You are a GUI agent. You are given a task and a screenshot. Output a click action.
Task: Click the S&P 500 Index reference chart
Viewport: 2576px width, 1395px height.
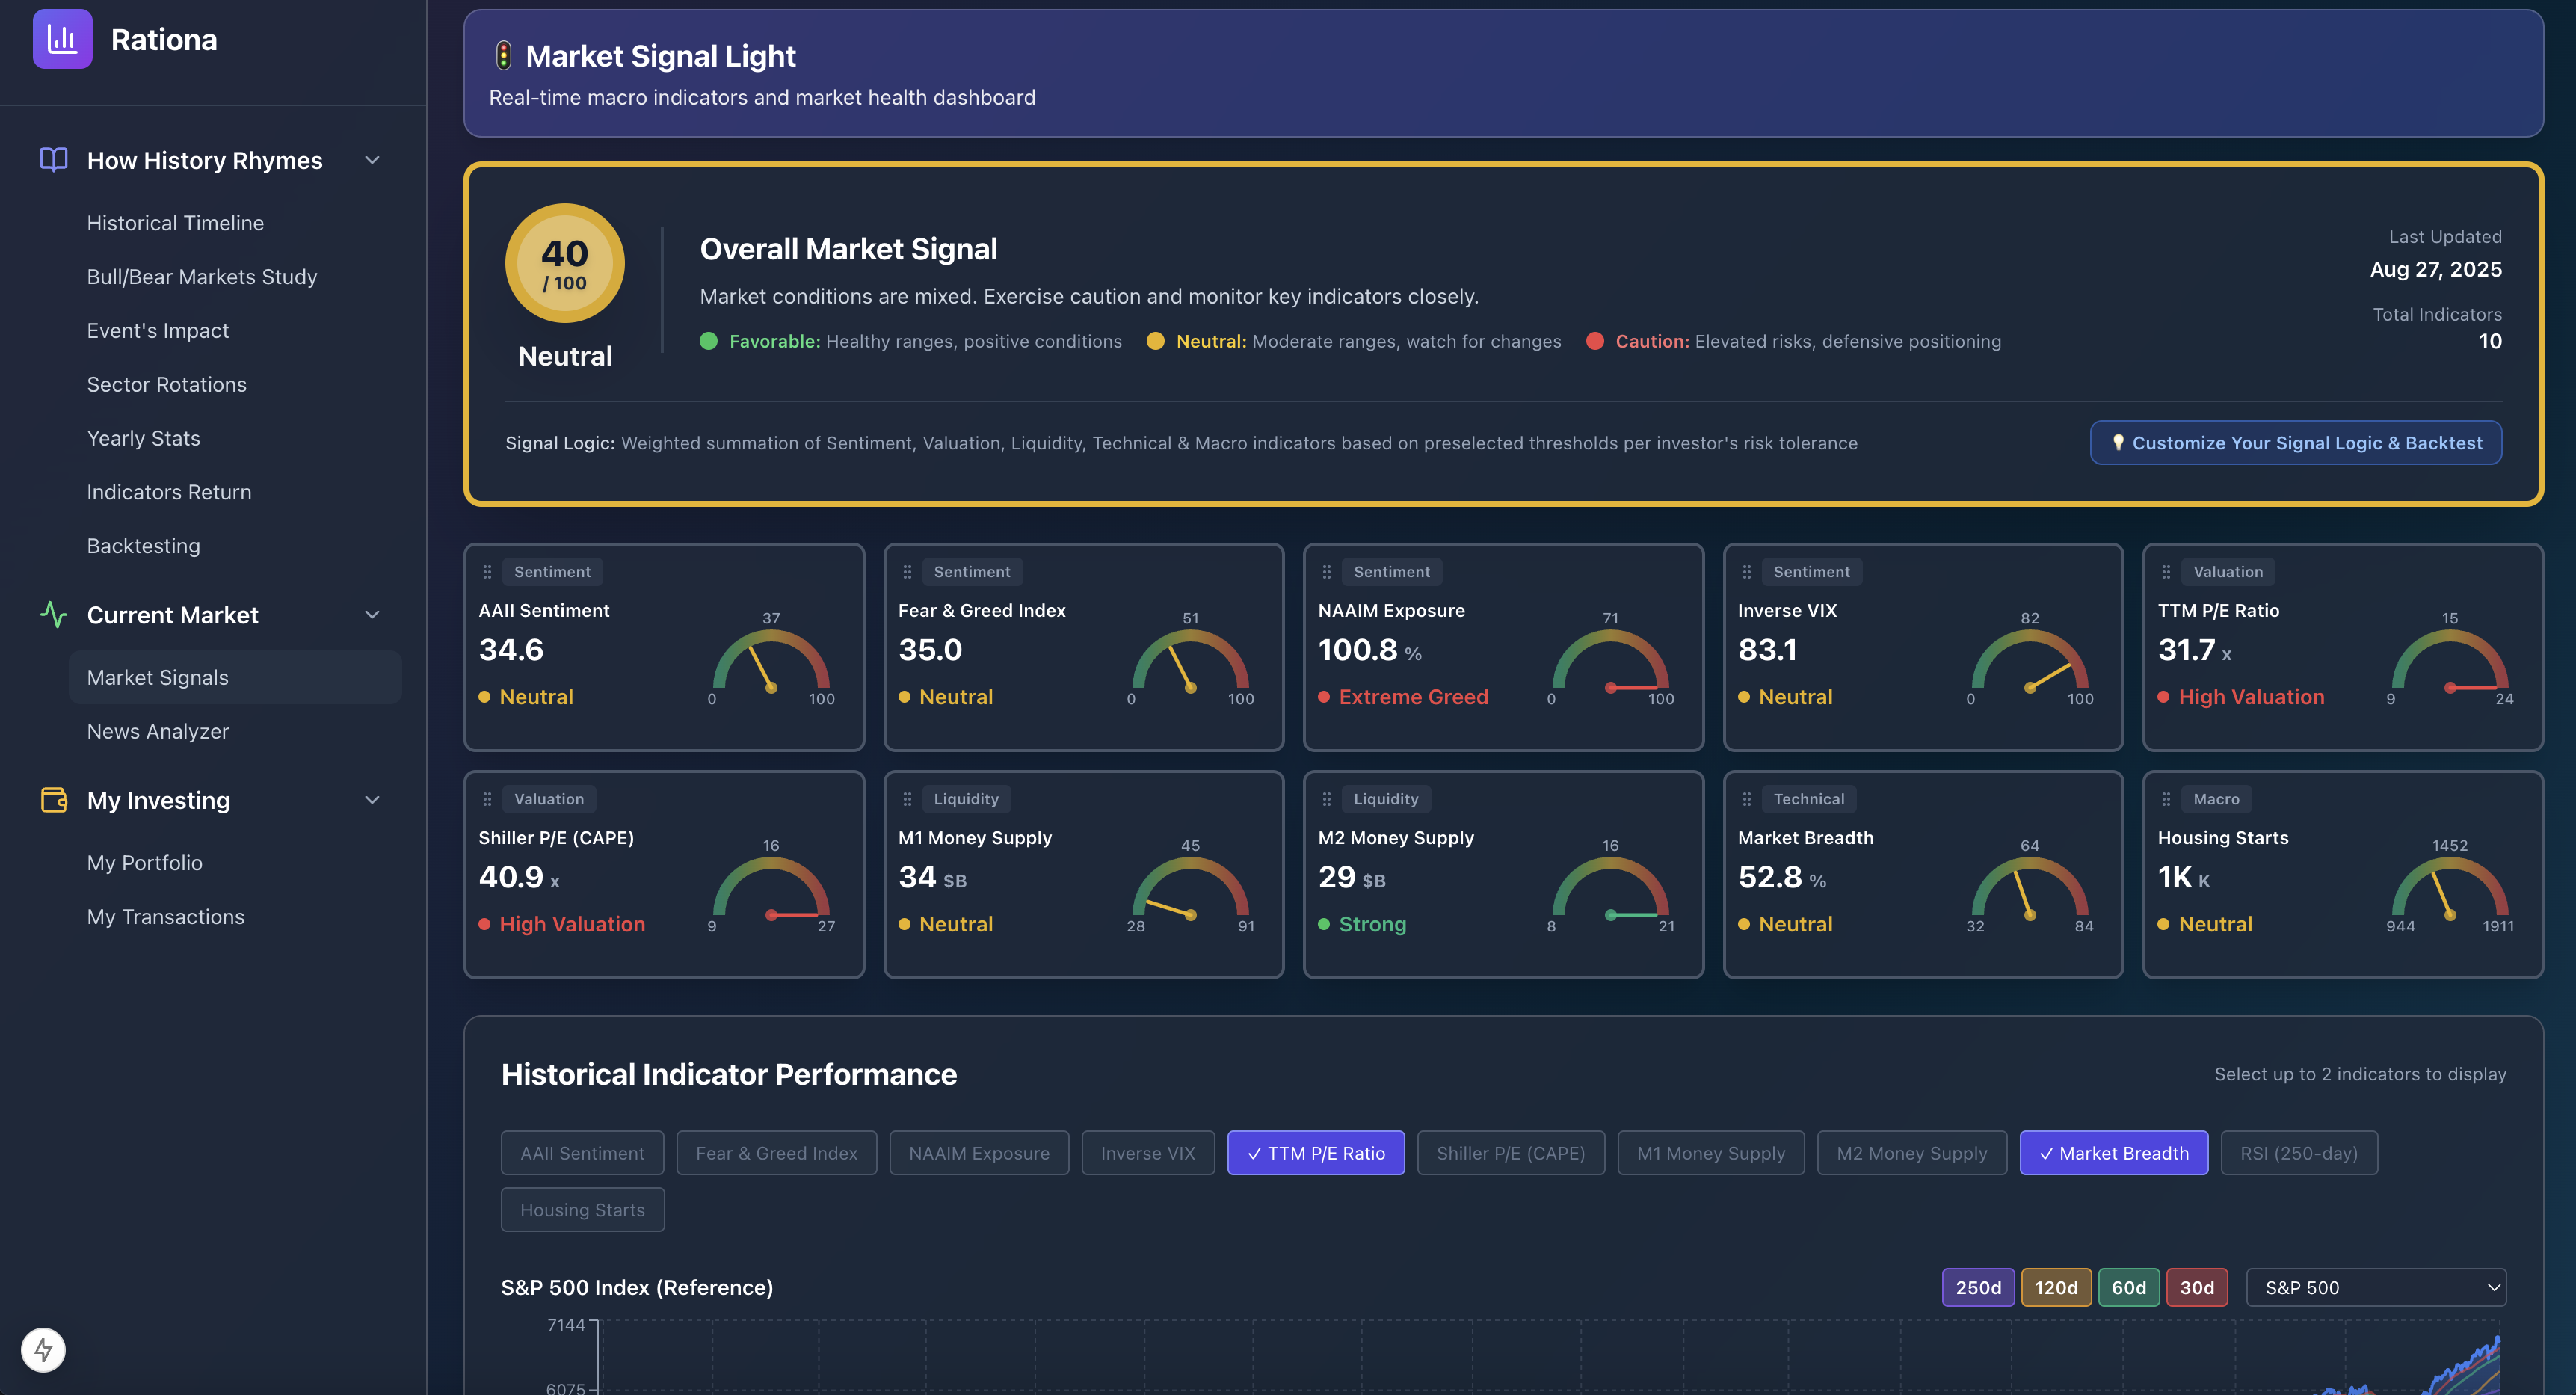[1500, 1360]
